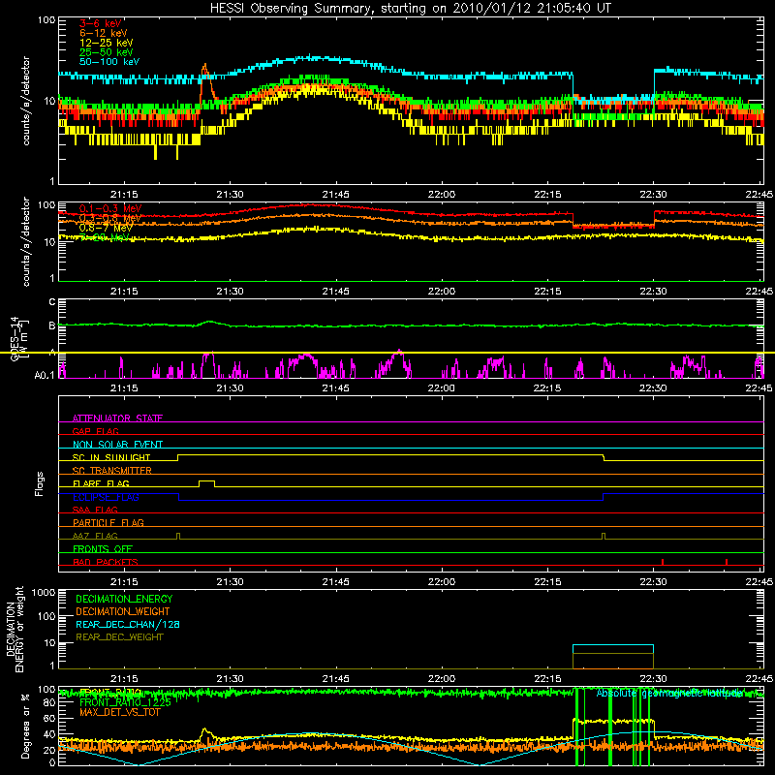Image resolution: width=775 pixels, height=775 pixels.
Task: Click the 0.3-0.8 MeV legend label
Action: [x=110, y=218]
